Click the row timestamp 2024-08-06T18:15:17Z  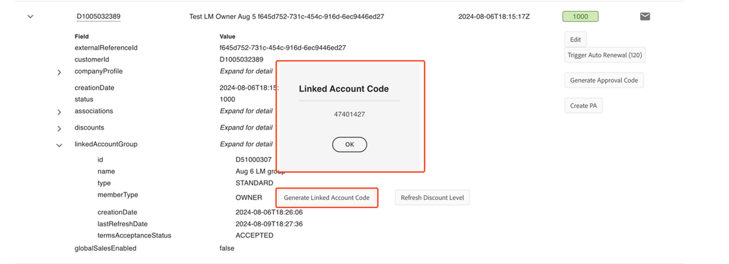494,16
